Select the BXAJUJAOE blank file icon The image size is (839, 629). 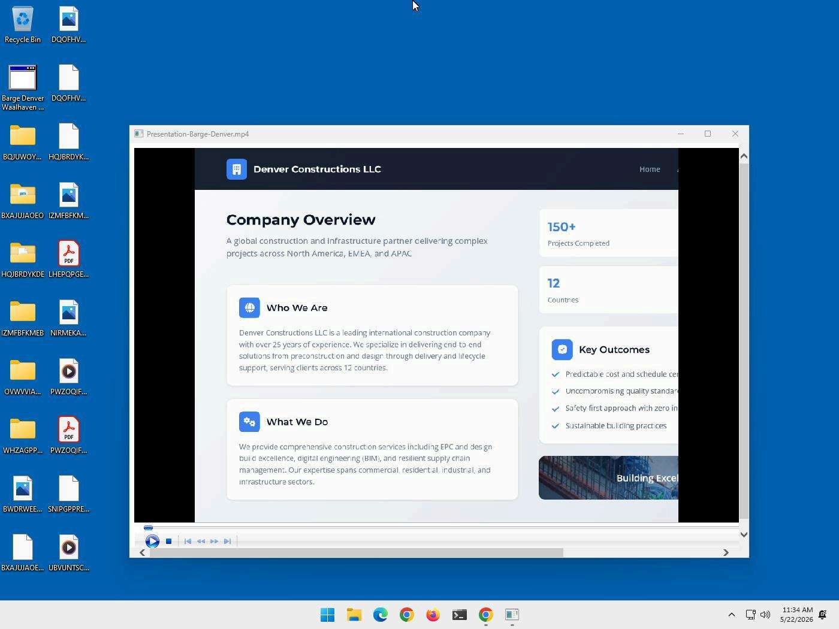[23, 554]
